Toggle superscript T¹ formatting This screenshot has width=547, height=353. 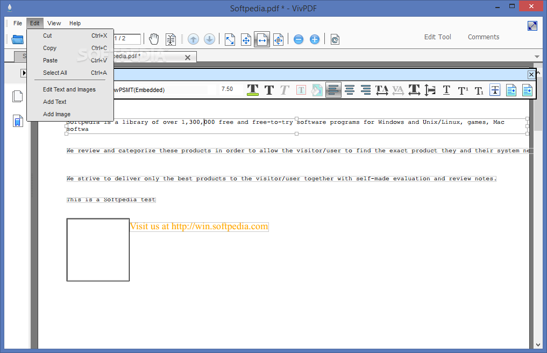pyautogui.click(x=463, y=91)
